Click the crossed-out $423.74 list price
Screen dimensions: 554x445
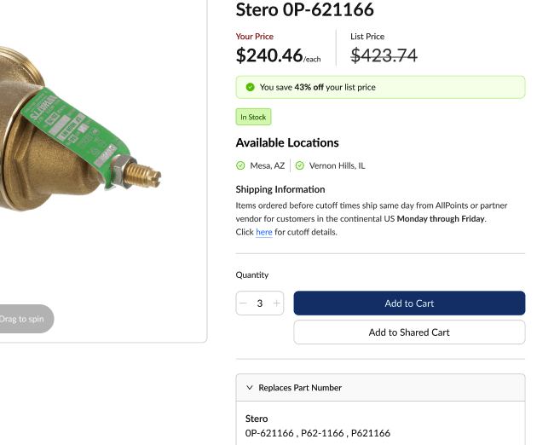[x=384, y=55]
